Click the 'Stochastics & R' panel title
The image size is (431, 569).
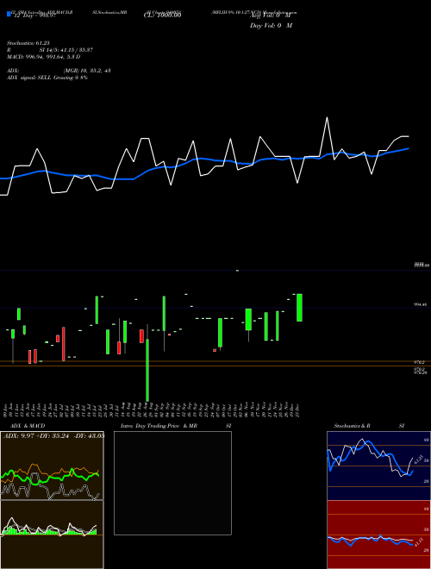[353, 426]
